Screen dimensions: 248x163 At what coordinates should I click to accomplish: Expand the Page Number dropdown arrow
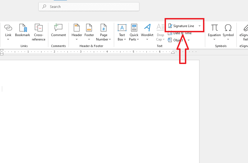coord(110,39)
